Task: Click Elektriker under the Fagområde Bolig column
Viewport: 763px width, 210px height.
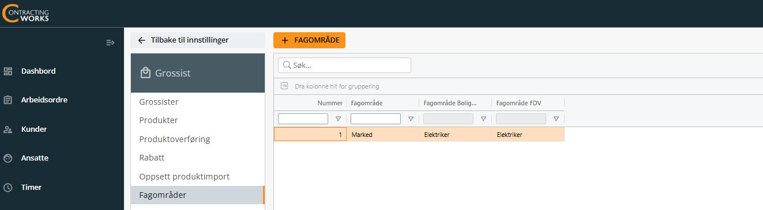Action: (x=455, y=135)
